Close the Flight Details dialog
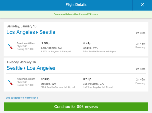This screenshot has height=113, width=152. click(x=142, y=5)
